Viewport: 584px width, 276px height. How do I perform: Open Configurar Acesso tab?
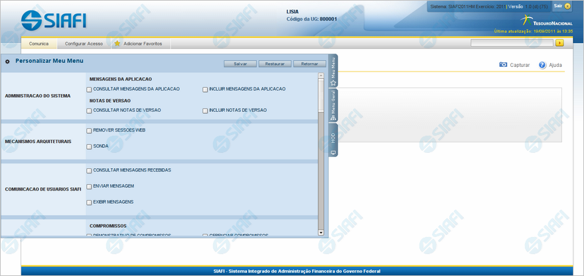pyautogui.click(x=84, y=44)
